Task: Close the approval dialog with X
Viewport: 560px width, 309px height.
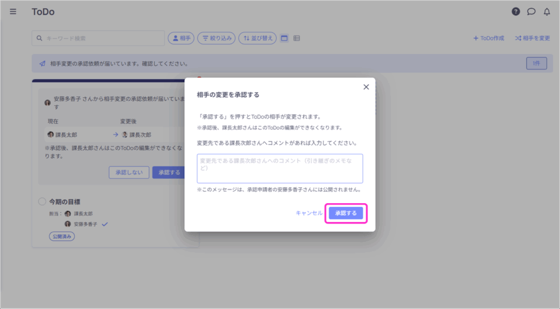Action: [366, 87]
